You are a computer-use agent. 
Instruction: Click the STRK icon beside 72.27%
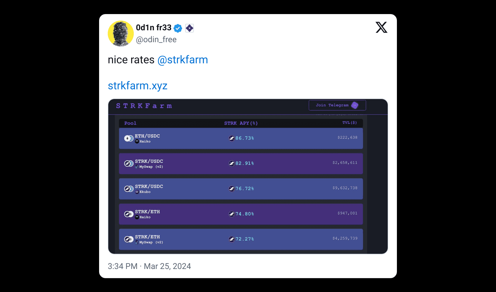tap(231, 239)
